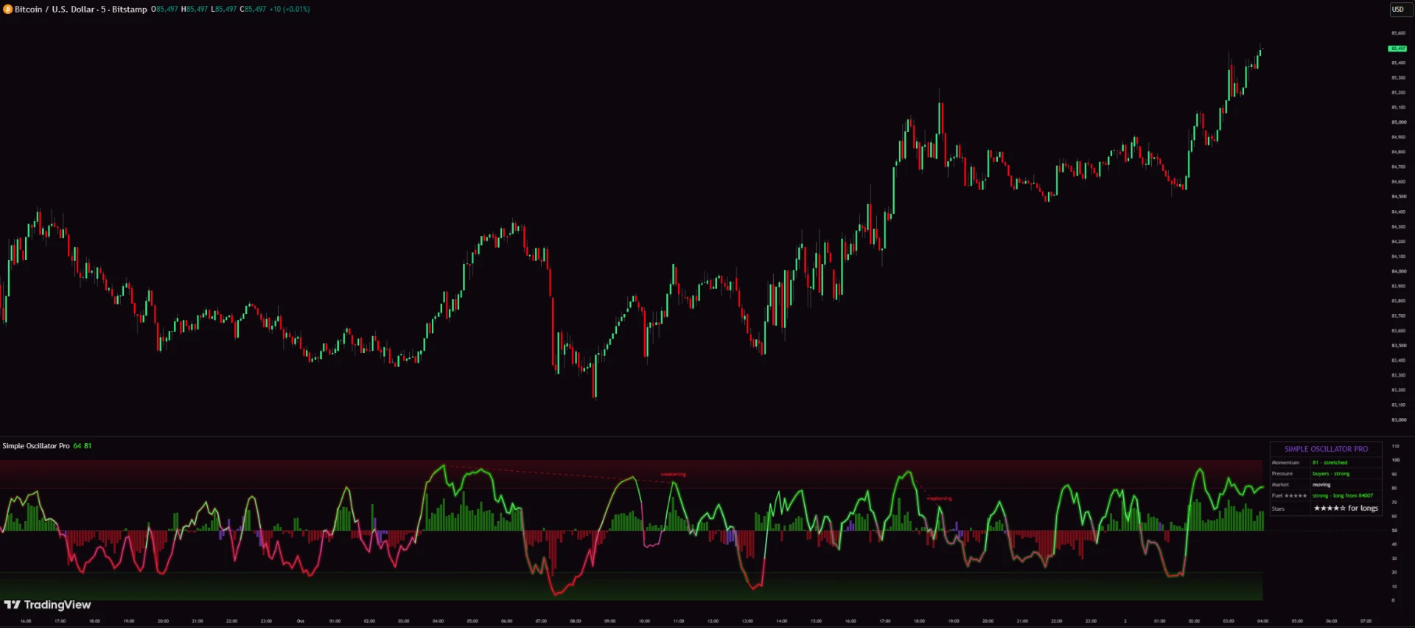Image resolution: width=1415 pixels, height=628 pixels.
Task: Click the Momentum value '81 - stretched'
Action: point(1330,463)
